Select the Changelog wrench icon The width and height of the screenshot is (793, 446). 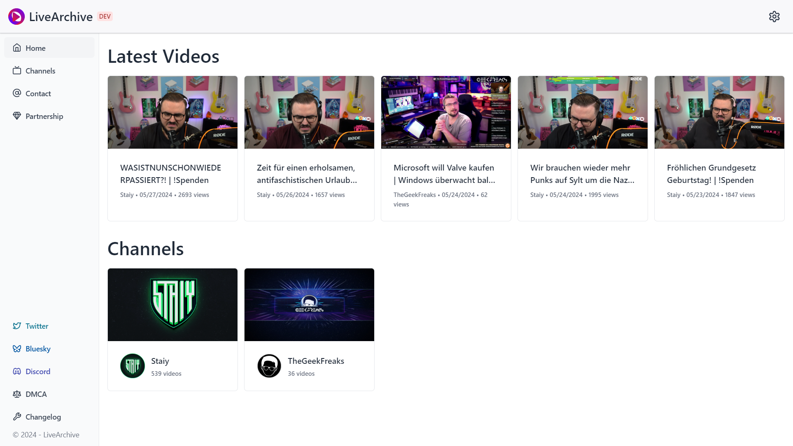[x=17, y=417]
